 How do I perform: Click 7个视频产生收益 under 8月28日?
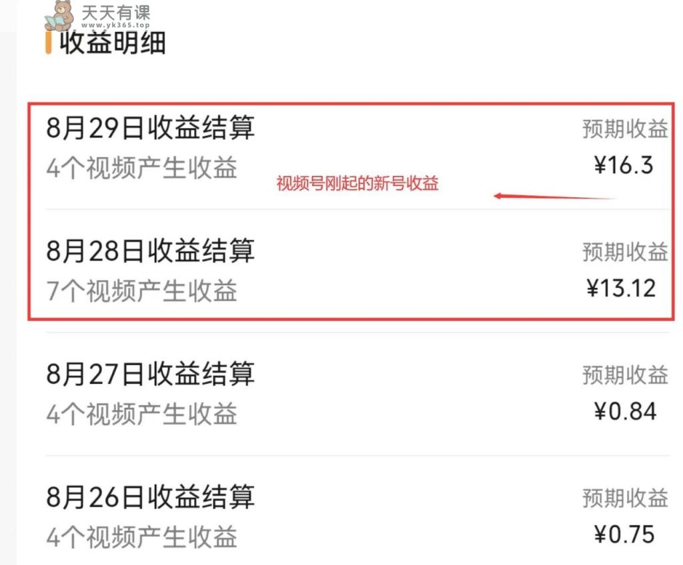pos(141,290)
